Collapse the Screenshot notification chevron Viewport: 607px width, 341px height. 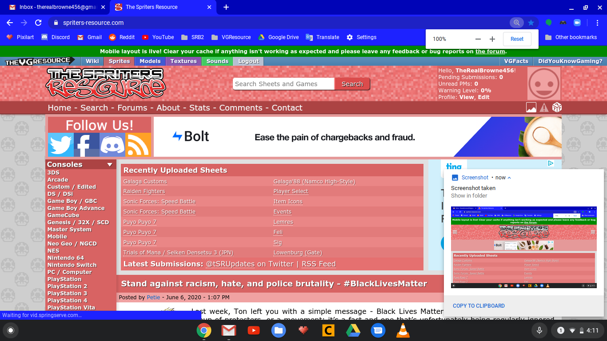coord(509,178)
